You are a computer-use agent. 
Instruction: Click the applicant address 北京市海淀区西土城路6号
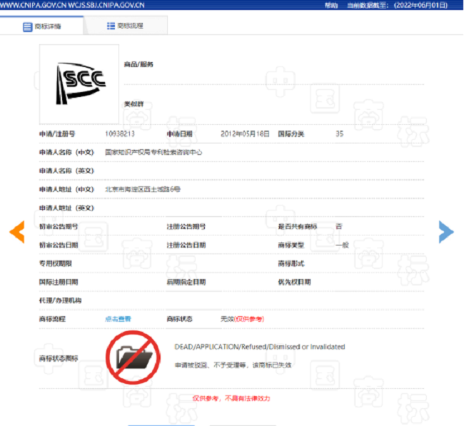pyautogui.click(x=142, y=189)
